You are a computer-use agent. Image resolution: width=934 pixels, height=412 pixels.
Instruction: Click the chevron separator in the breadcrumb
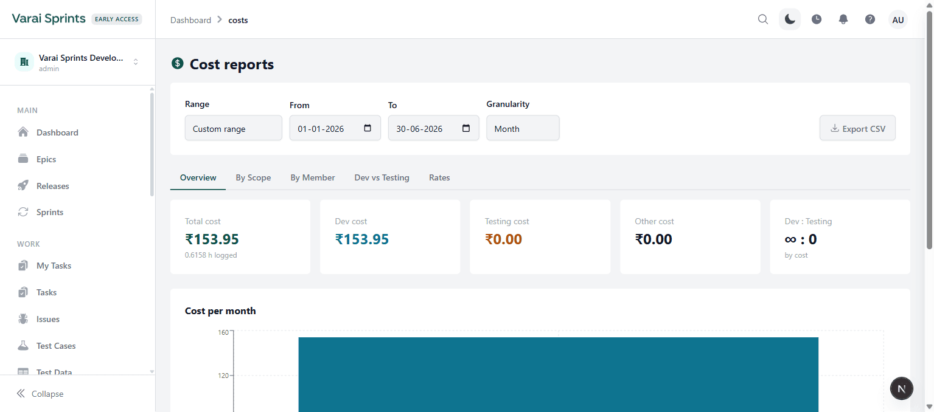[220, 20]
